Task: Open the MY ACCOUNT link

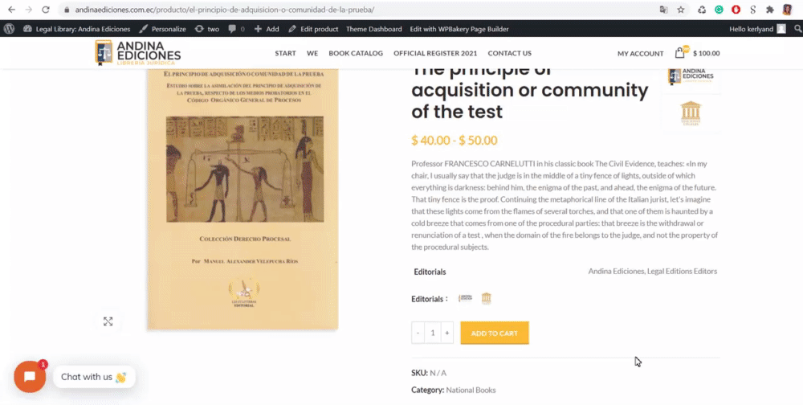Action: click(640, 53)
